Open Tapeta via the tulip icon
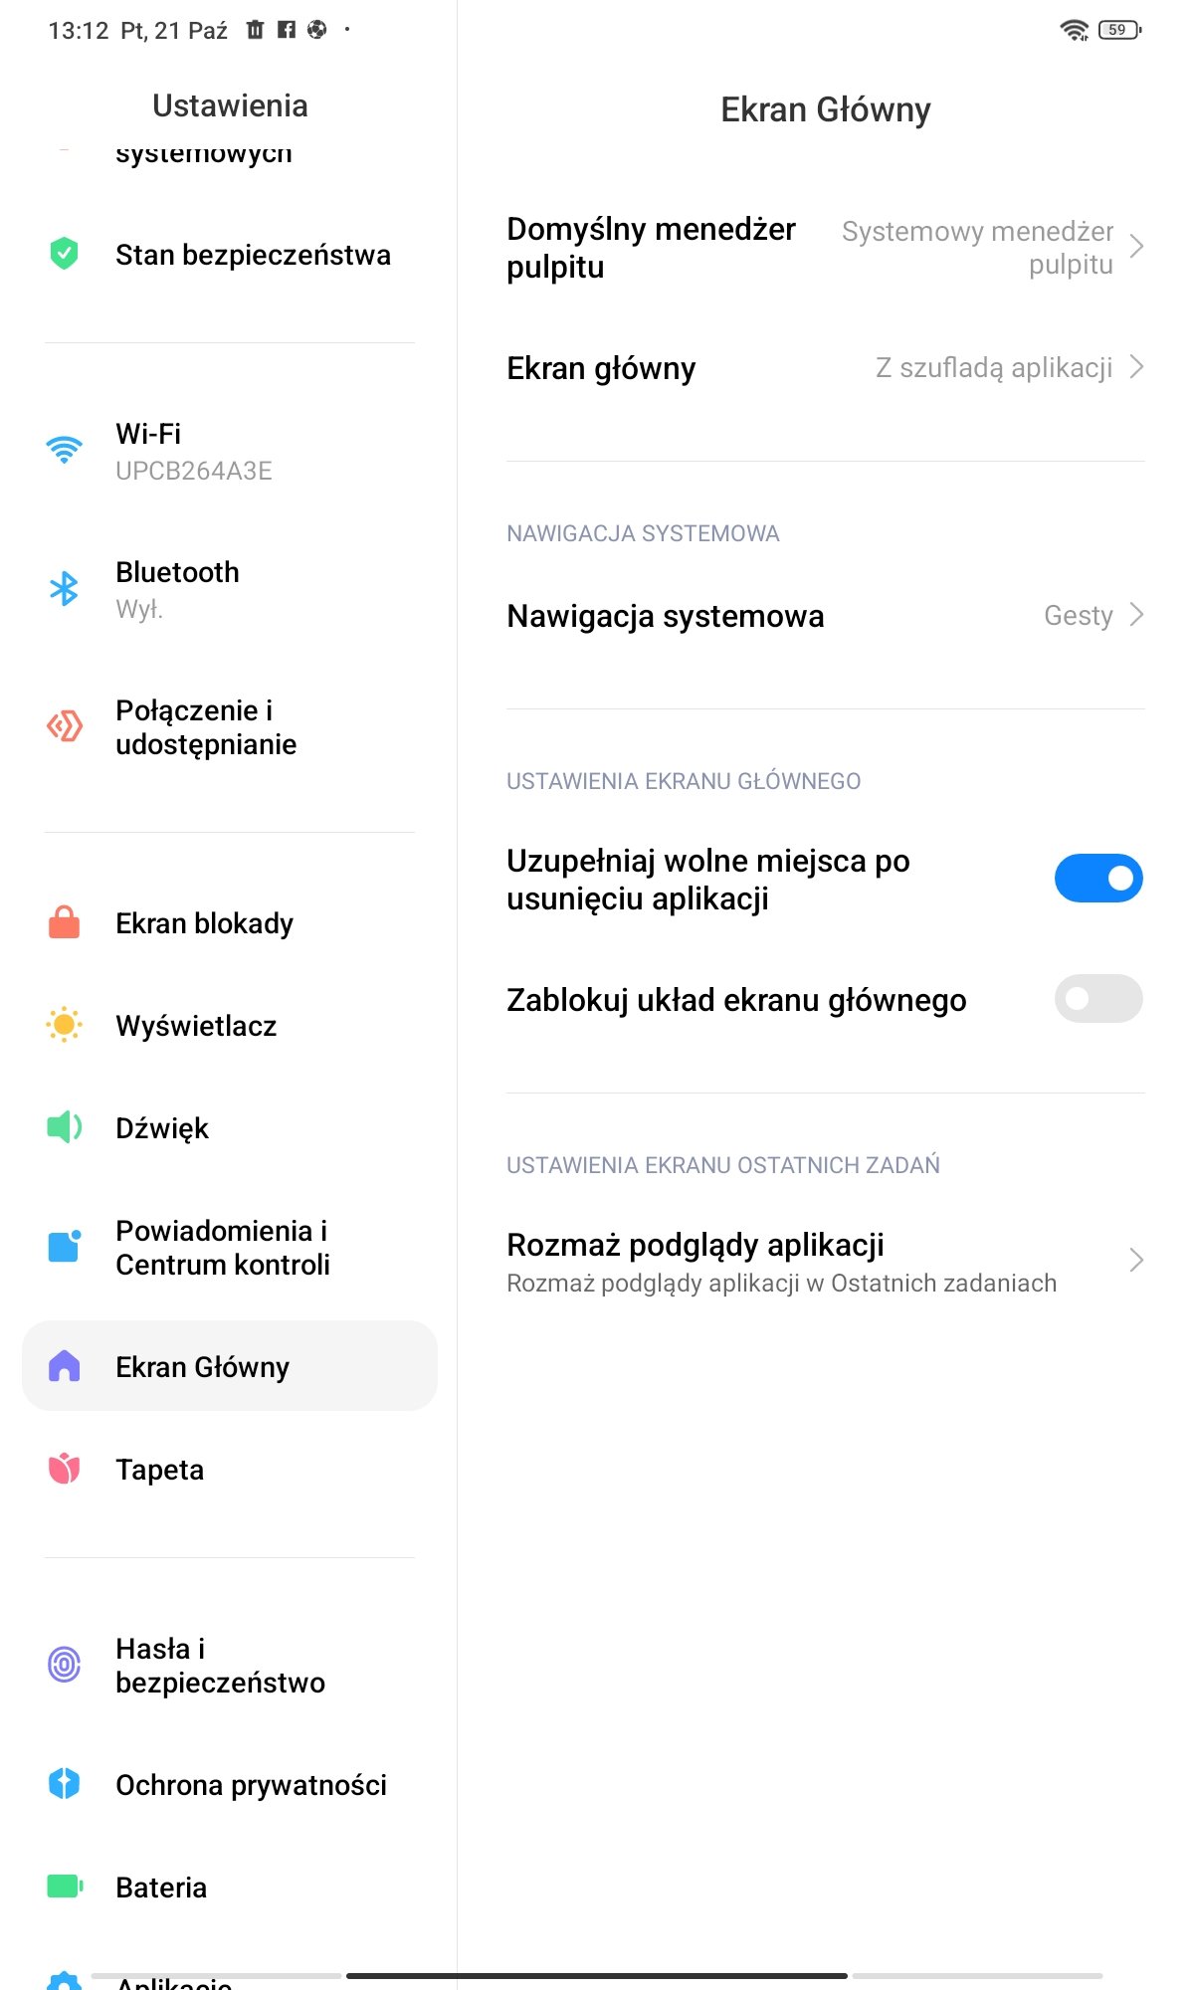This screenshot has height=1990, width=1194. coord(64,1469)
